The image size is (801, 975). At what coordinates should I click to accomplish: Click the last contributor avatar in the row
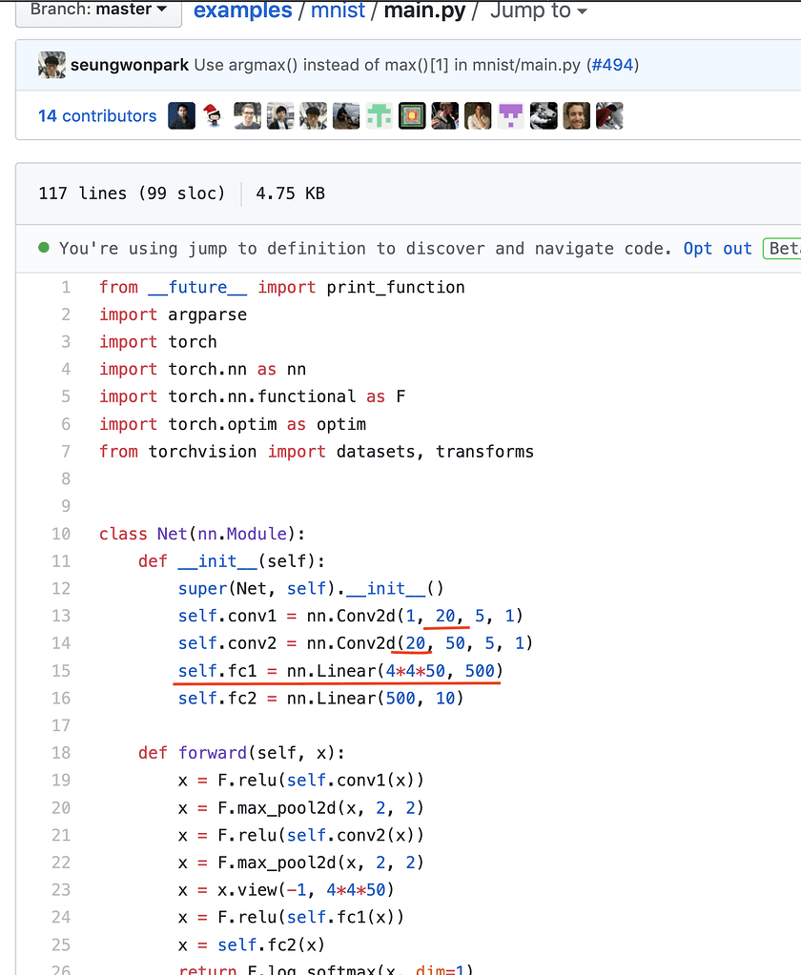[x=609, y=116]
